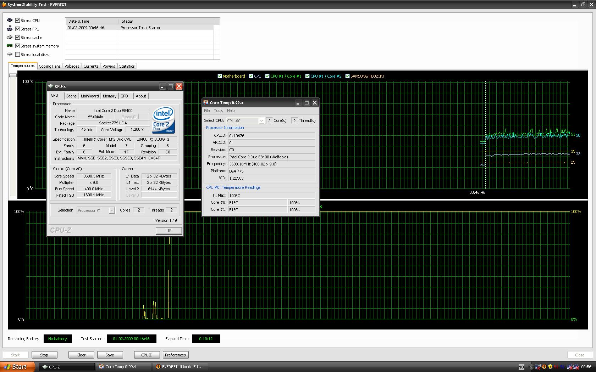This screenshot has height=372, width=596.
Task: Uncheck the Stress FPU checkbox
Action: [x=17, y=29]
